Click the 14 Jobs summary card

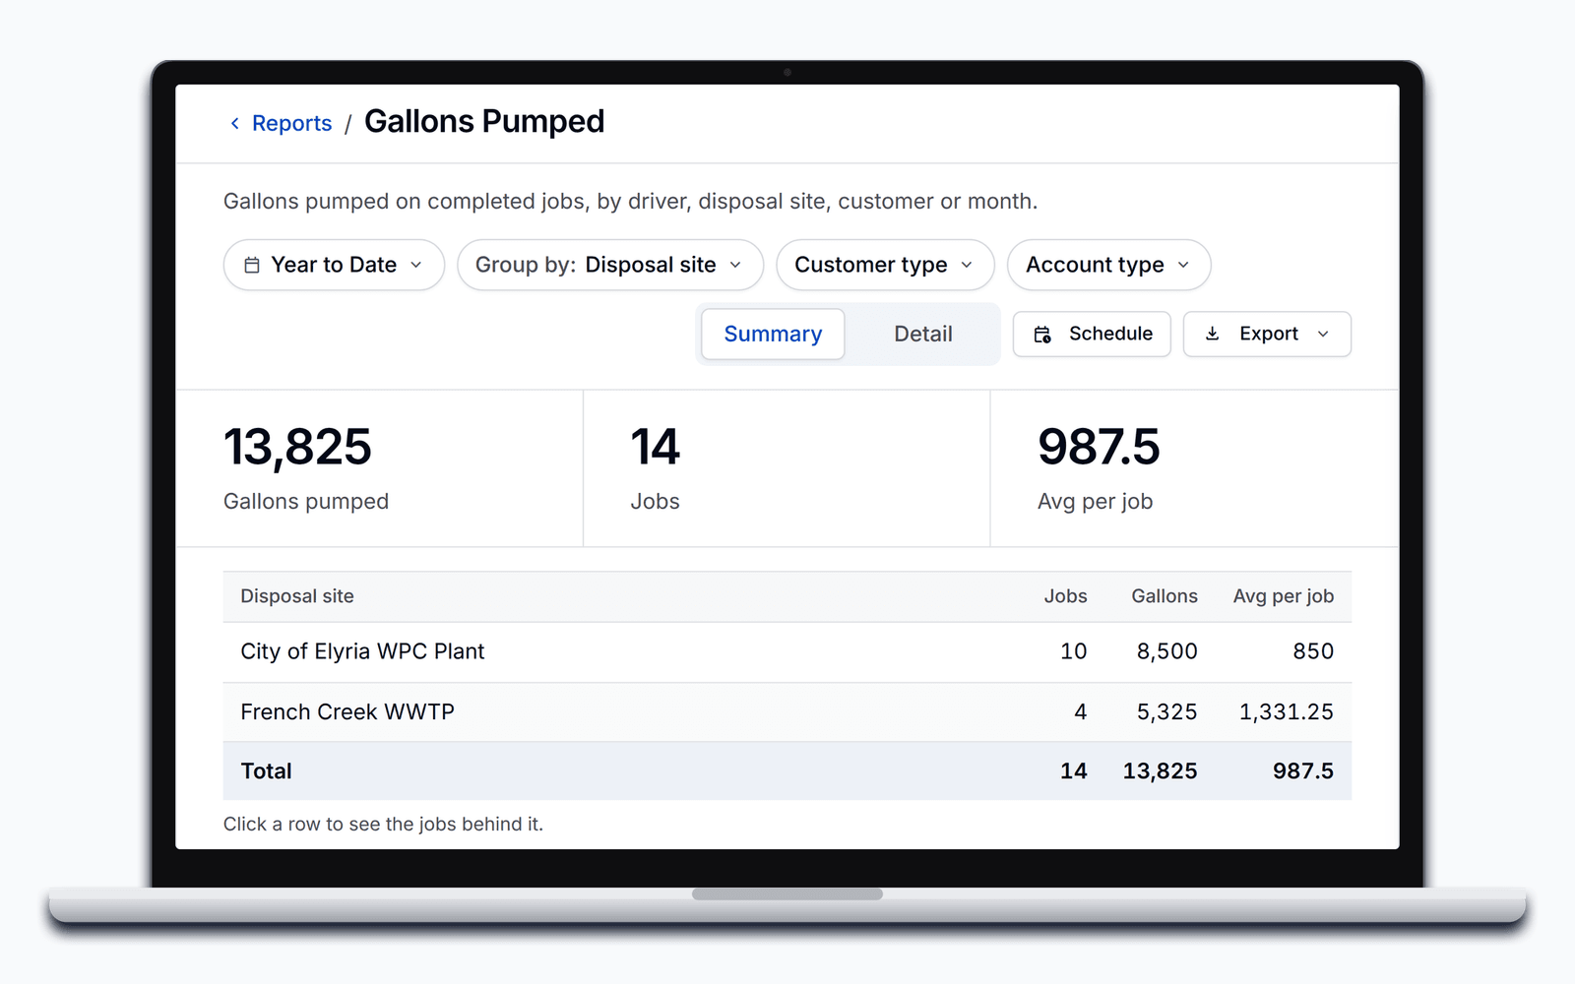tap(787, 468)
